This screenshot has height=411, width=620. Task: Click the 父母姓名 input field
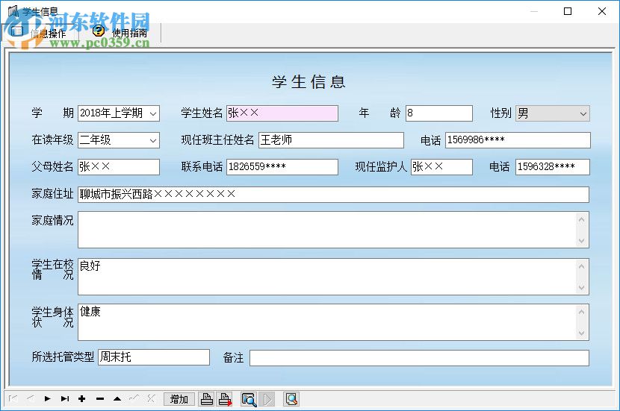coord(119,167)
